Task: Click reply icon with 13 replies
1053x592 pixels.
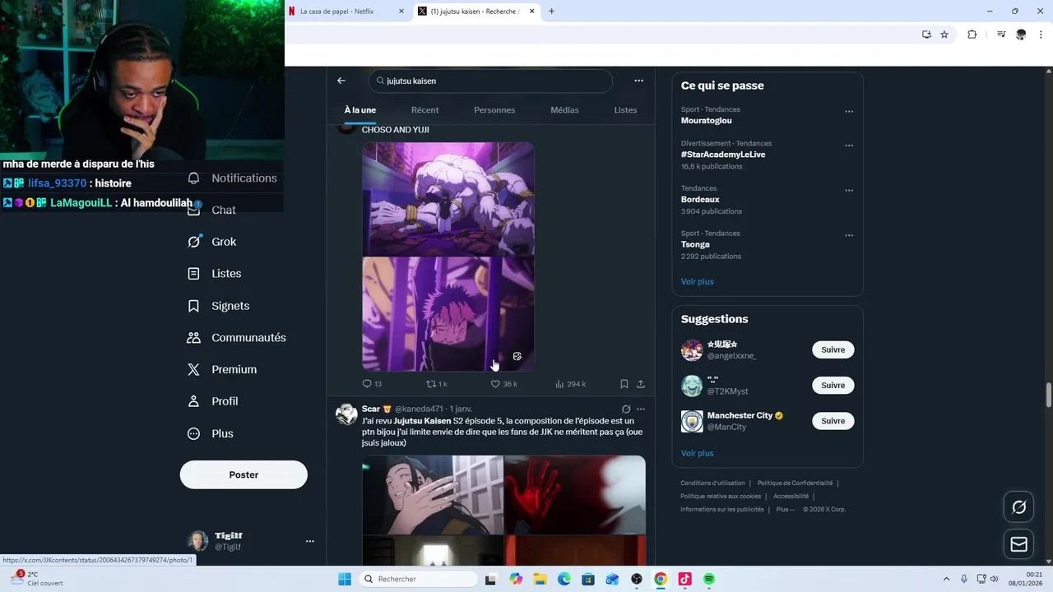Action: click(x=367, y=384)
